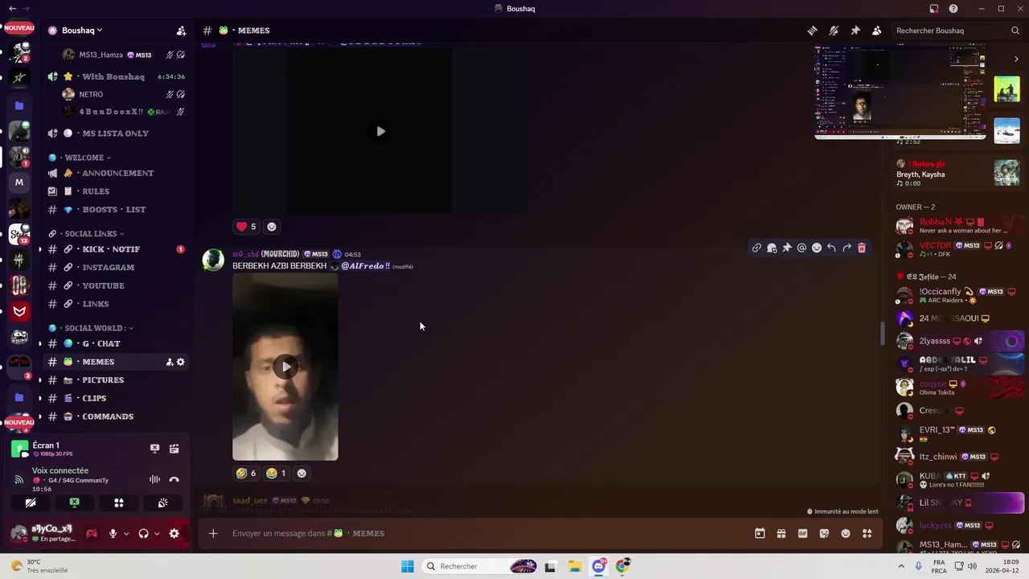Open NOUVEAU unread indicator at top
Viewport: 1029px width, 579px height.
pos(19,28)
